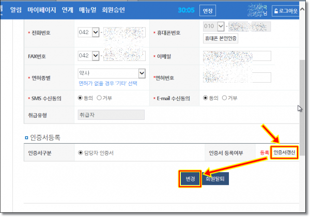Image resolution: width=310 pixels, height=217 pixels.
Task: Open the 휴대폰번호 prefix dropdown
Action: click(x=221, y=26)
